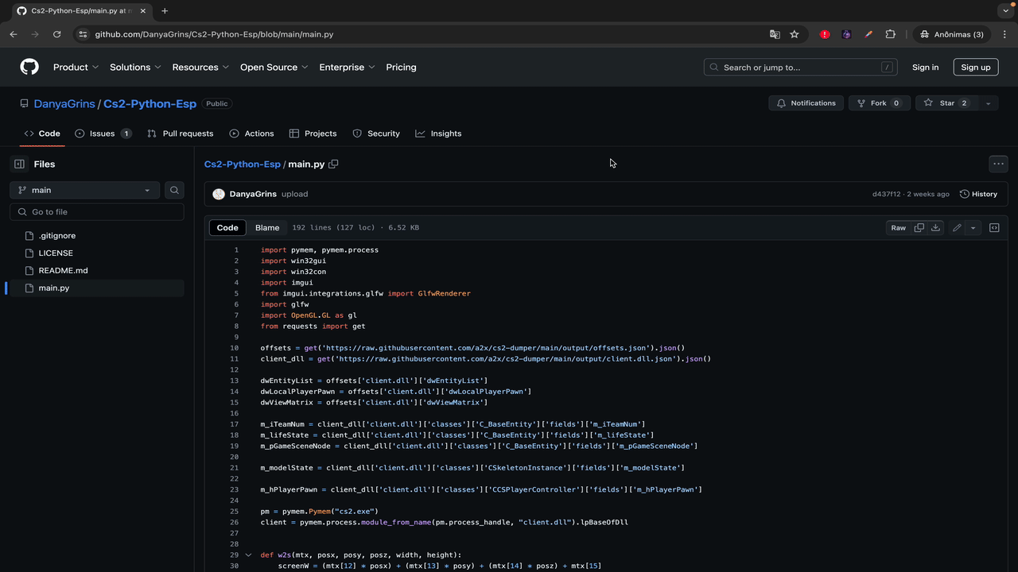Click the Go to file input
Viewport: 1018px width, 572px height.
(97, 212)
